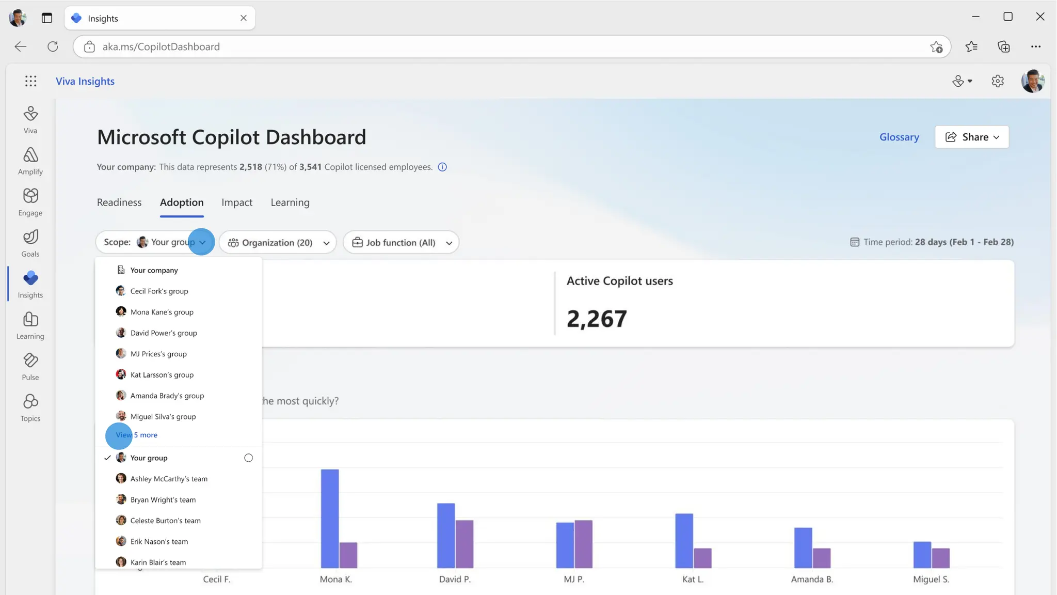Click View 5 more link
This screenshot has height=595, width=1057.
pyautogui.click(x=137, y=435)
